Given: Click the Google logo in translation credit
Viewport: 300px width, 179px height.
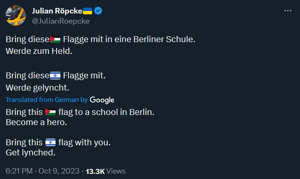Looking at the screenshot, I should [x=102, y=100].
